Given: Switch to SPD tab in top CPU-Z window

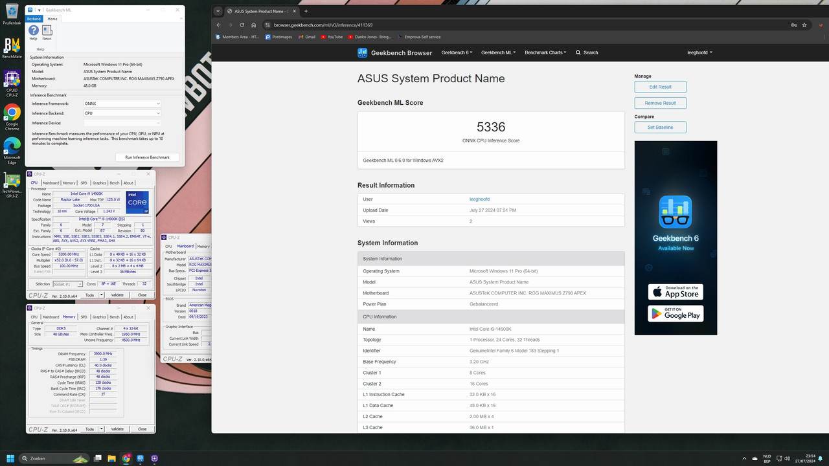Looking at the screenshot, I should point(84,183).
